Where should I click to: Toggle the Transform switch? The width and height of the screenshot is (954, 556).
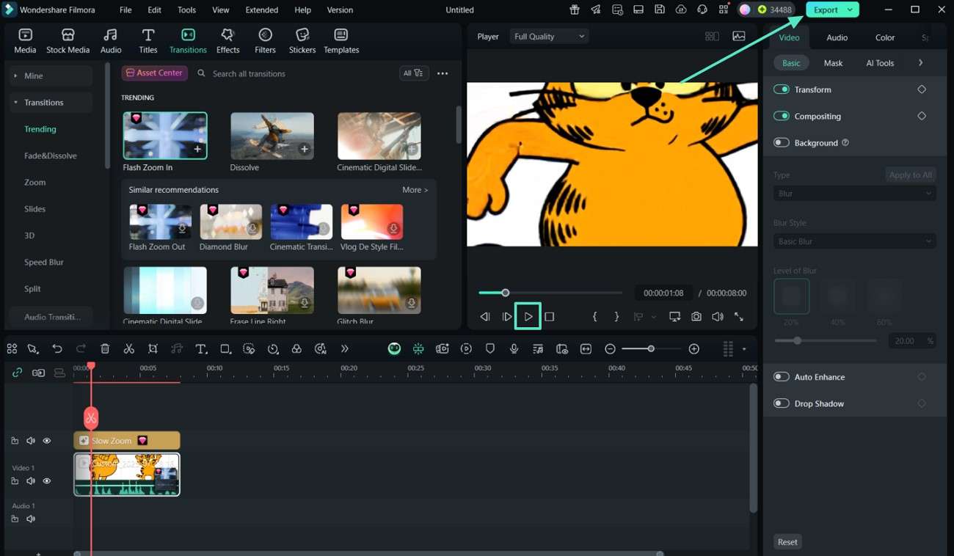point(782,89)
